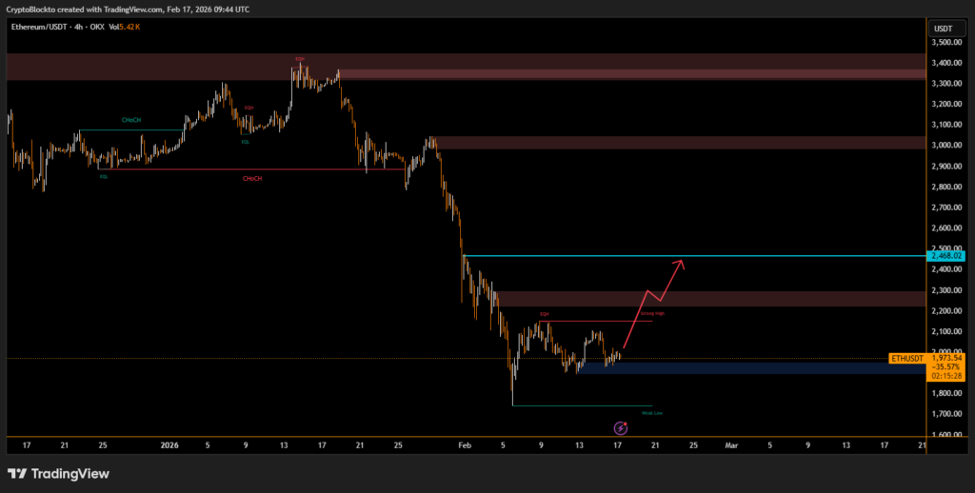Click the cyan 2,468.02 price label
The height and width of the screenshot is (493, 975).
click(945, 256)
